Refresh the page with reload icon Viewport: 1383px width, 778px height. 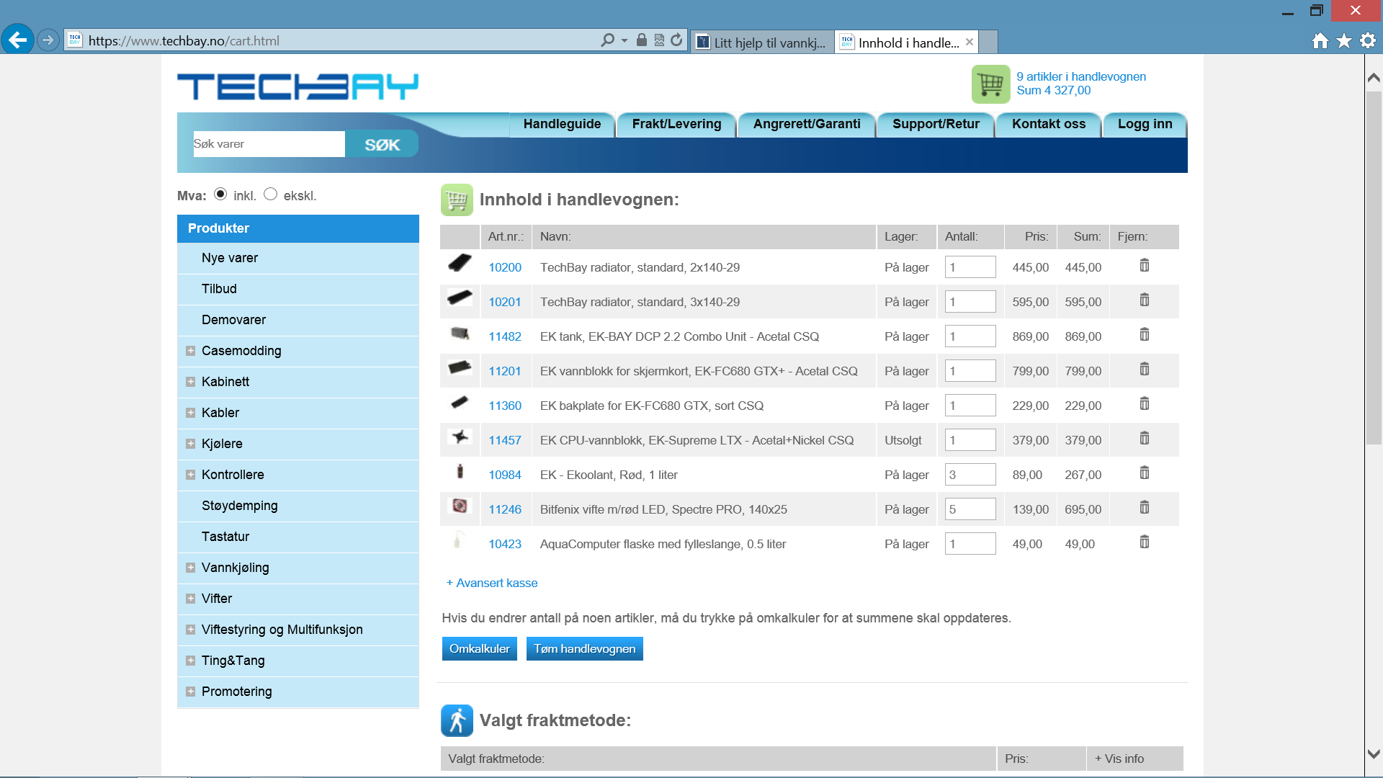point(676,40)
